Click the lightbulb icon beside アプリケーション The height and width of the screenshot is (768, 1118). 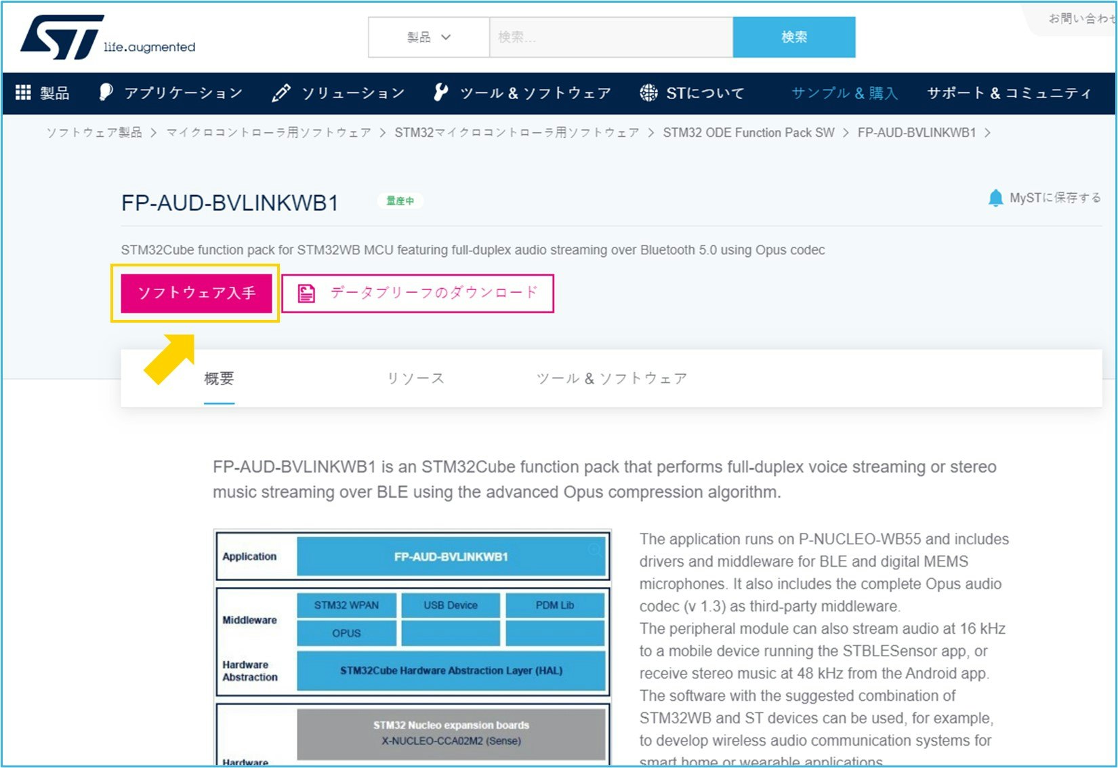click(x=104, y=92)
